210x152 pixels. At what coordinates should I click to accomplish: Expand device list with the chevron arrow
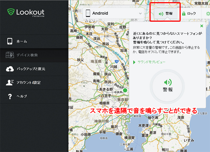click(x=140, y=13)
